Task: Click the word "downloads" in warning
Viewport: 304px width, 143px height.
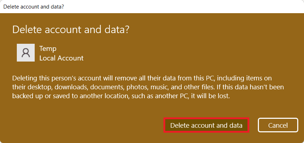Action: (x=70, y=87)
